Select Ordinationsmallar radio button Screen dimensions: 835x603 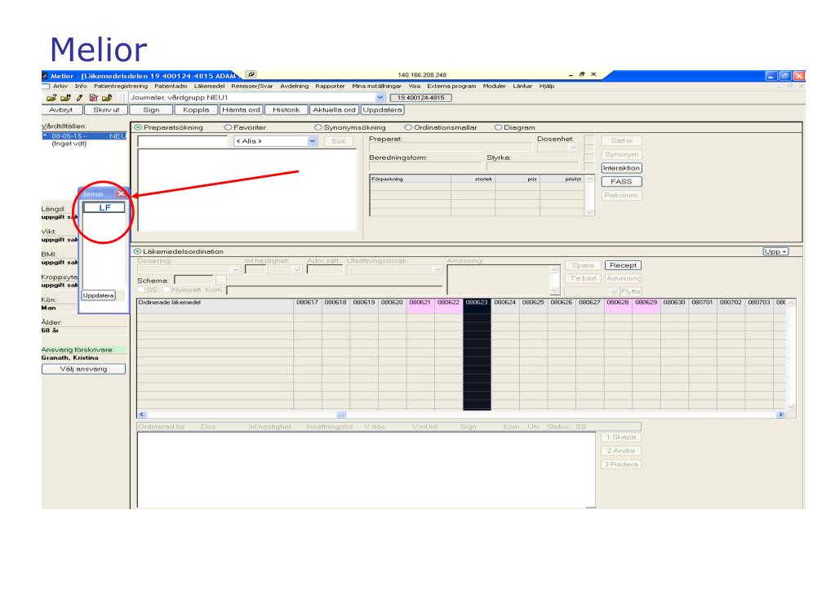(408, 128)
